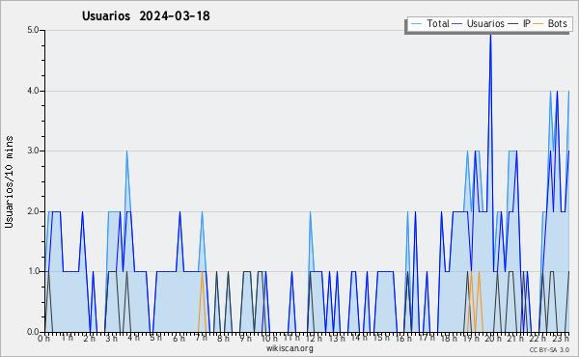
Task: Click the 0.0 y-axis value
Action: pos(33,332)
